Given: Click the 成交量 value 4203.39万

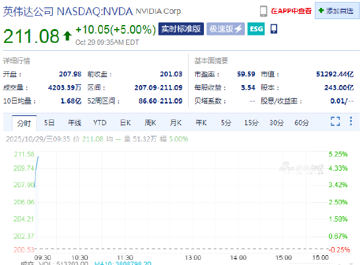Looking at the screenshot, I should tap(65, 88).
